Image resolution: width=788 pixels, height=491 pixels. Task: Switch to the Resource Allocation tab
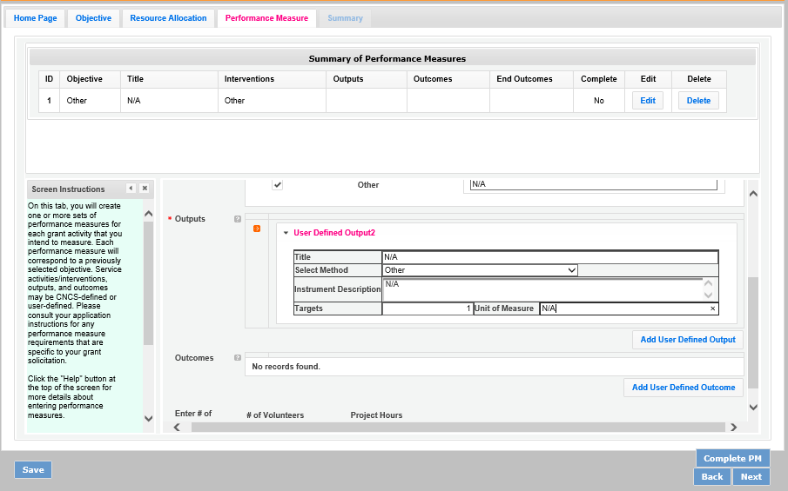click(x=168, y=18)
